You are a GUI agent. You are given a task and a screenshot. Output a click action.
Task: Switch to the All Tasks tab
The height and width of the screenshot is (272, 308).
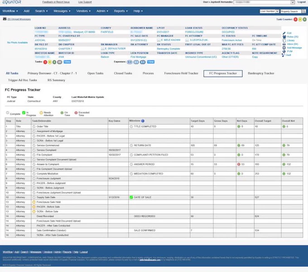click(12, 73)
